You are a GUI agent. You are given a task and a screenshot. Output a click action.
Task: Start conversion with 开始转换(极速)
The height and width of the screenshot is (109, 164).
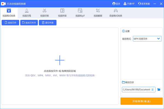[142, 101]
